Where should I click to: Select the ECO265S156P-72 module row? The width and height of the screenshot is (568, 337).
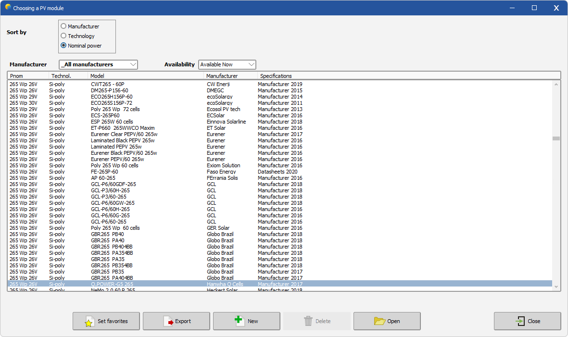279,103
